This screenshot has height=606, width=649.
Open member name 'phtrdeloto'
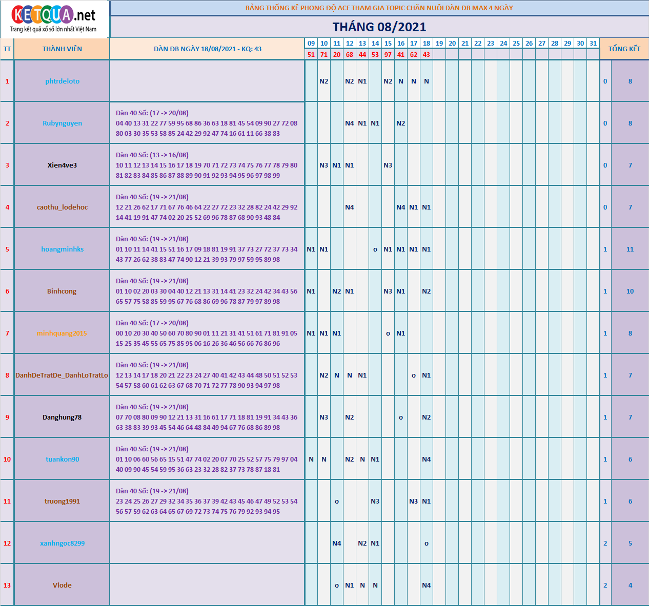tap(62, 81)
